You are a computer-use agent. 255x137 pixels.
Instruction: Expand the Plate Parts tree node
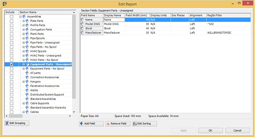coord(24,21)
